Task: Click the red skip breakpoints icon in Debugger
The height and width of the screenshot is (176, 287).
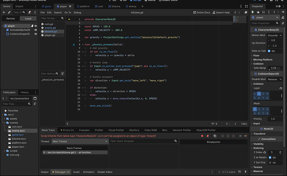Action: [x=202, y=136]
